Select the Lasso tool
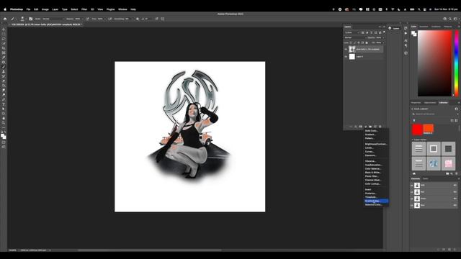Viewport: 461px width, 259px height. point(4,39)
